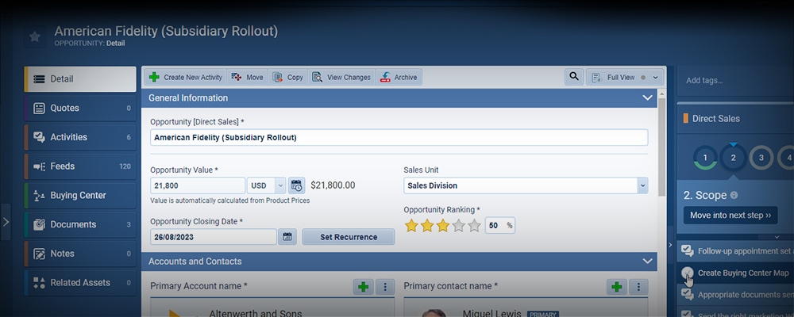The width and height of the screenshot is (794, 317).
Task: Archive the opportunity via the toolbar
Action: click(x=399, y=78)
